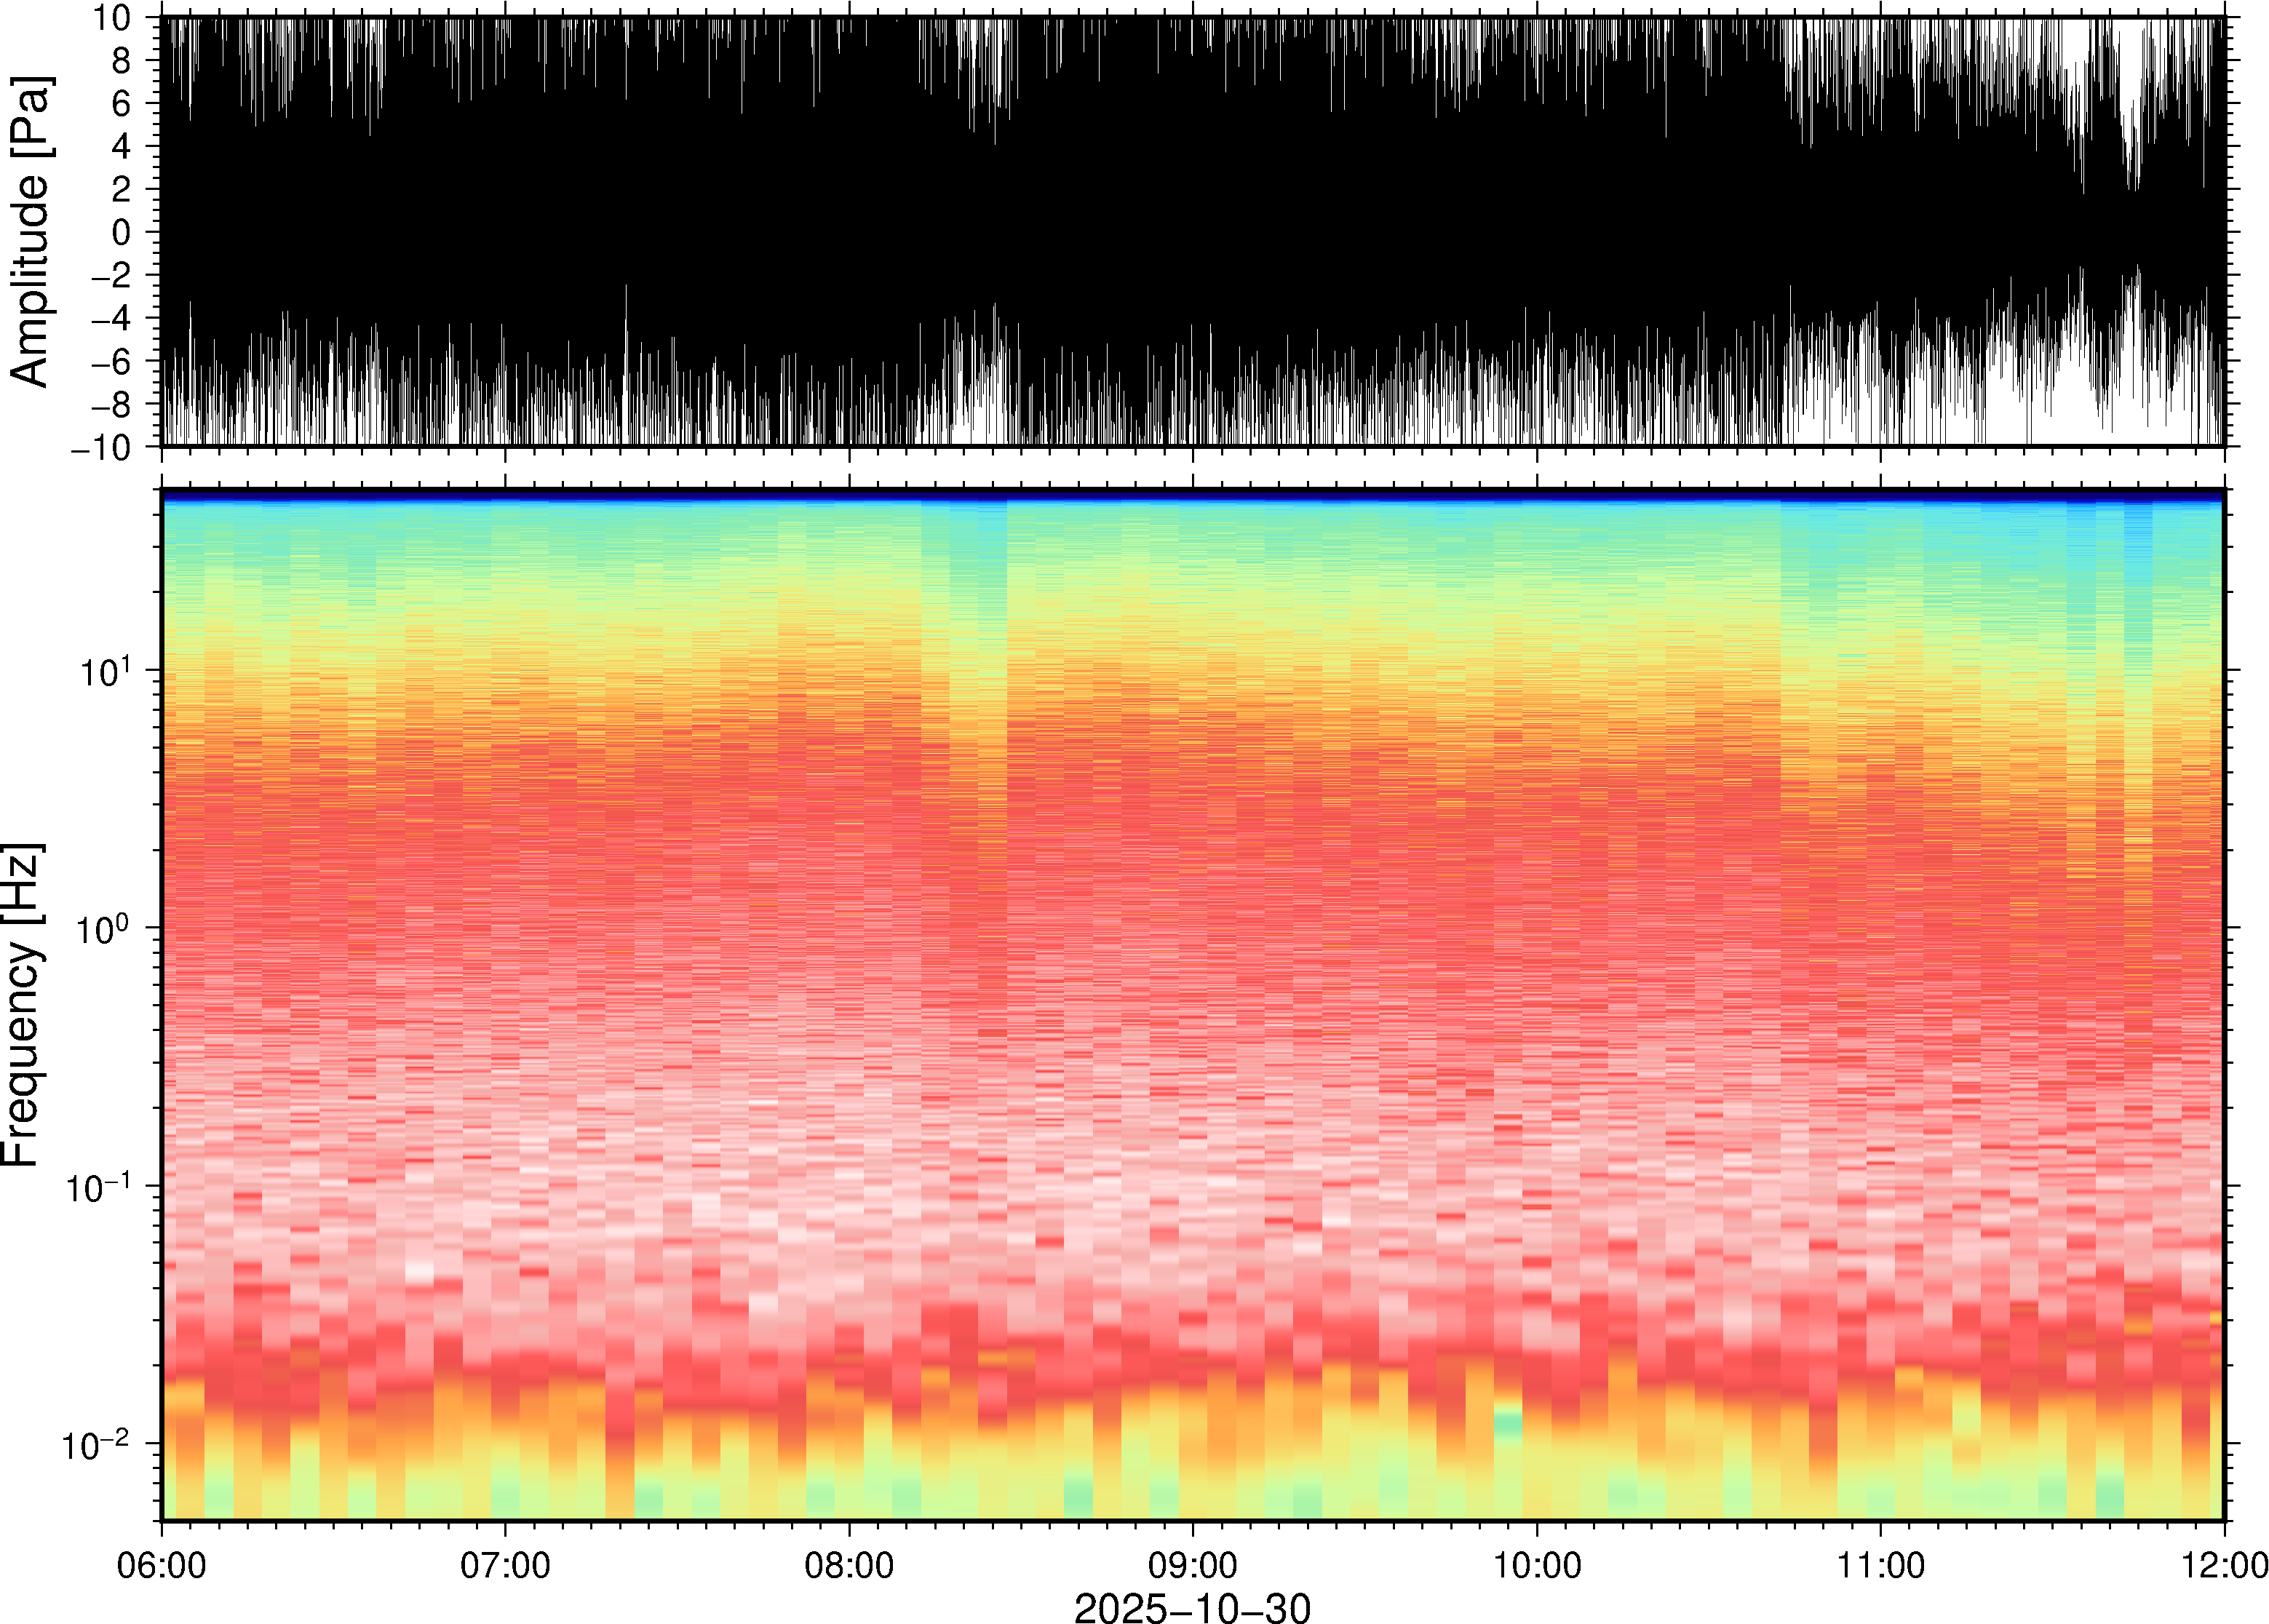Click the 06:00 time axis label
2269x1624 pixels.
[x=161, y=1565]
